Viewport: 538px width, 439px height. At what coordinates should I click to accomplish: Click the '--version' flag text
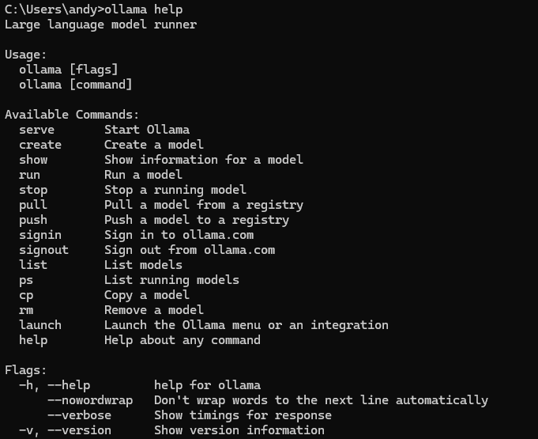point(79,430)
